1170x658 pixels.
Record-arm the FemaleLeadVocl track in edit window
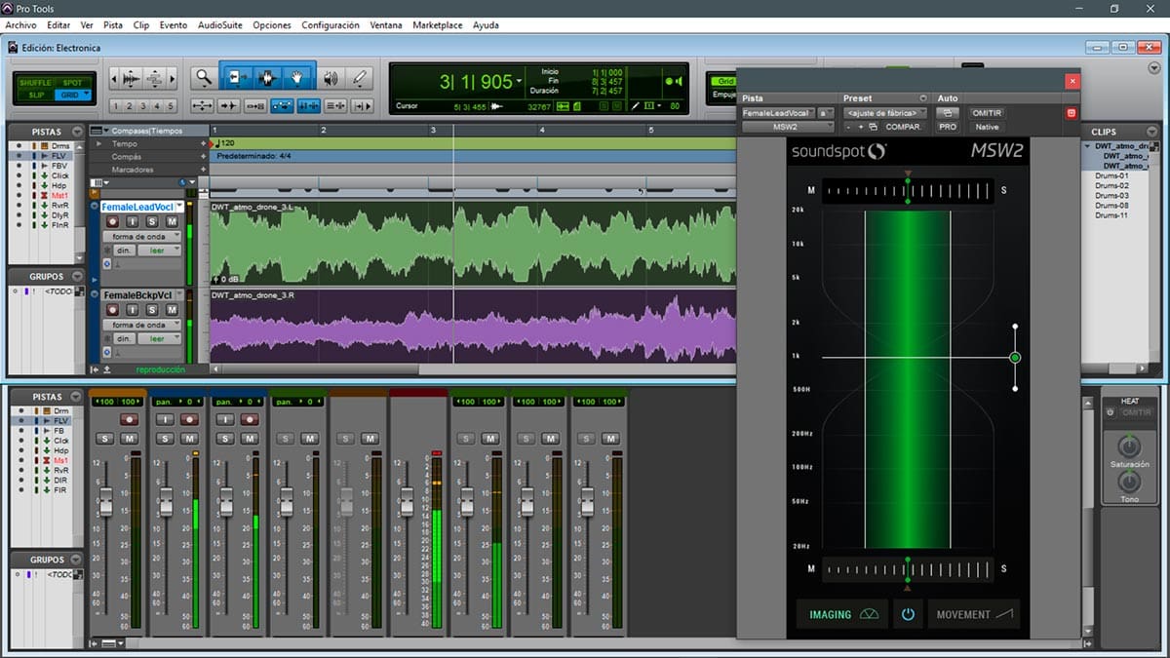[x=113, y=222]
